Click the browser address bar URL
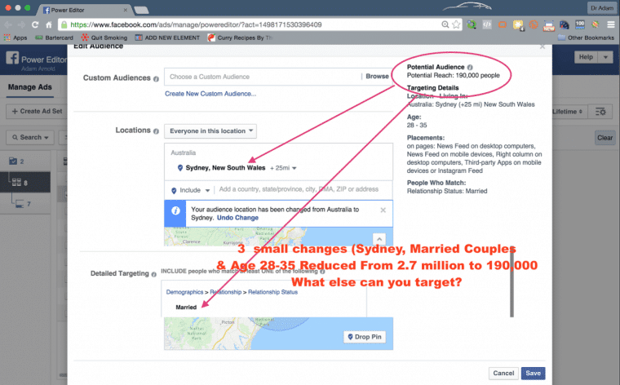This screenshot has width=620, height=385. tap(196, 24)
